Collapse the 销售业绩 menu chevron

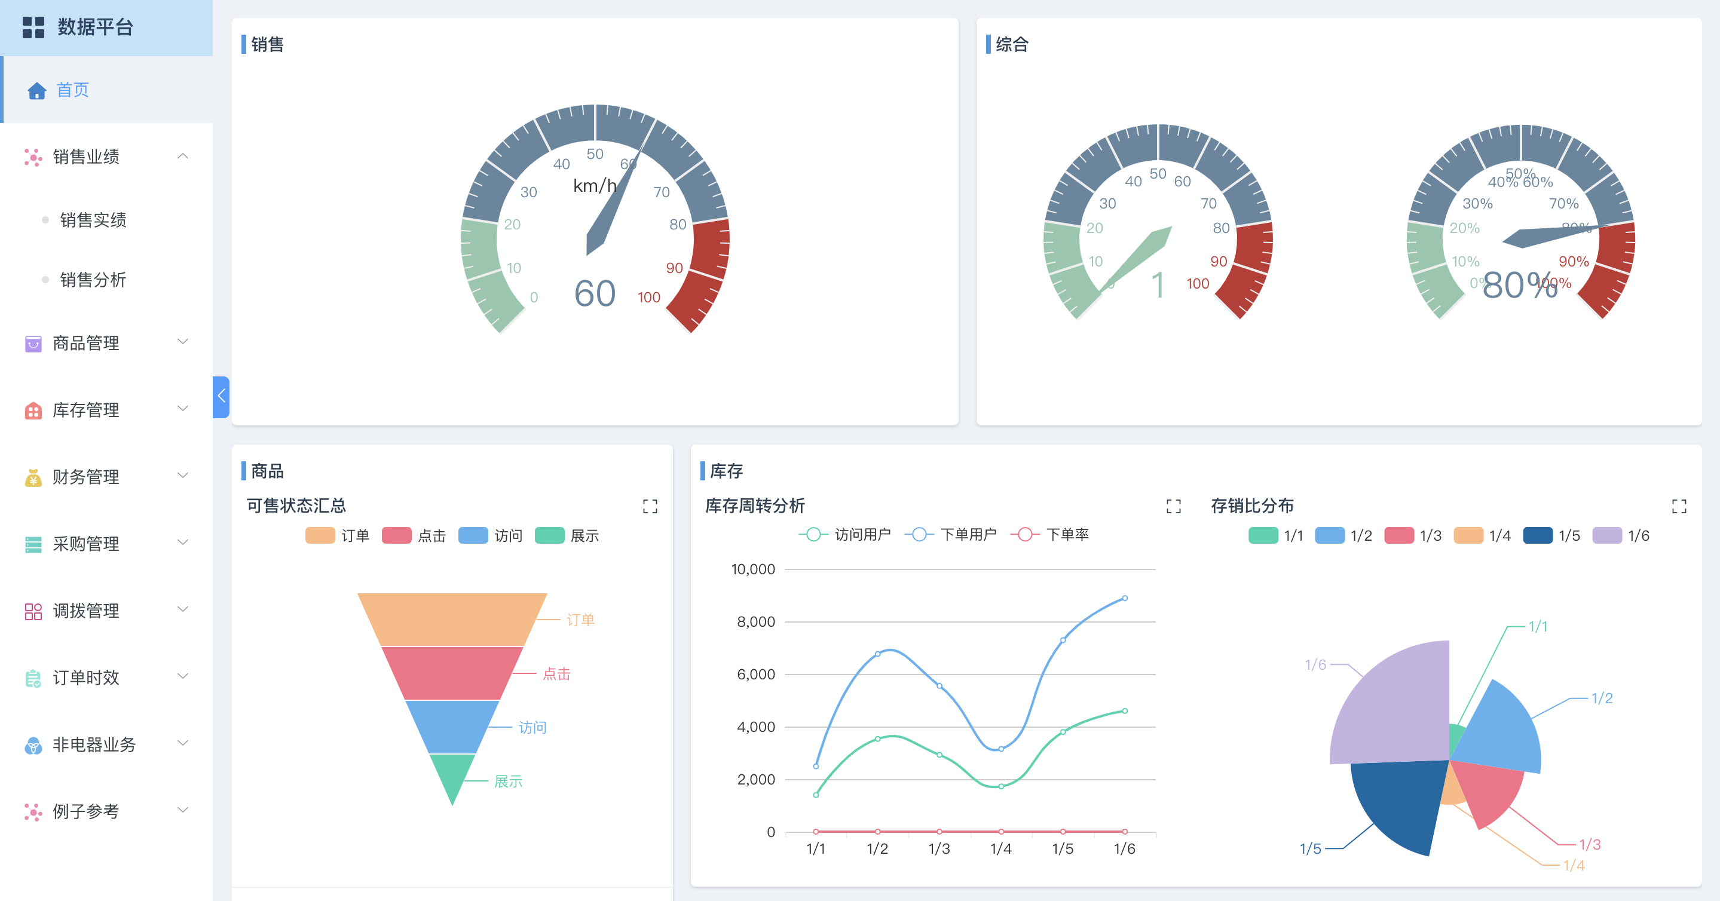182,156
